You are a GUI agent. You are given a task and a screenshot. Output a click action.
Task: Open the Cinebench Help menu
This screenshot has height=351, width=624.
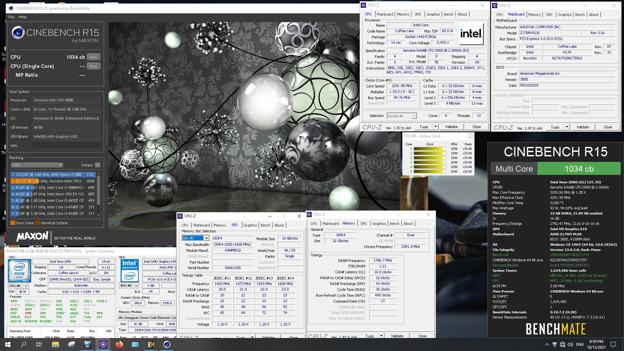pyautogui.click(x=23, y=17)
